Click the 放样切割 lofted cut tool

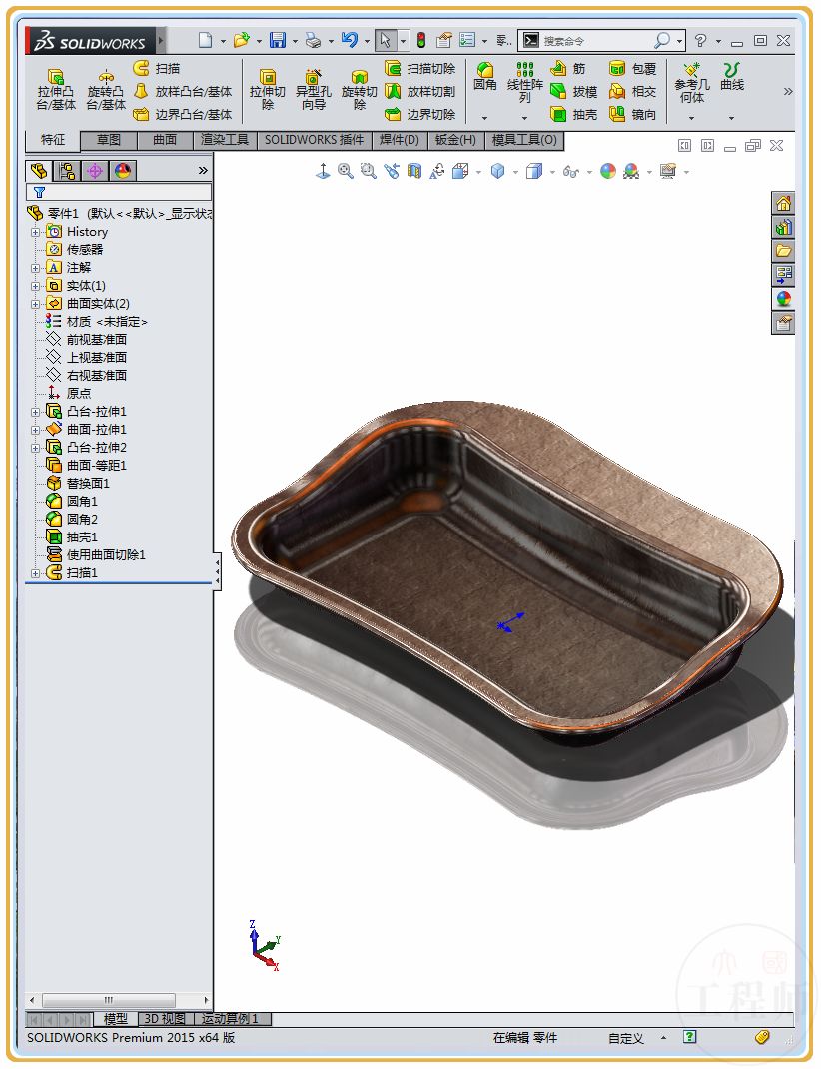[x=419, y=91]
